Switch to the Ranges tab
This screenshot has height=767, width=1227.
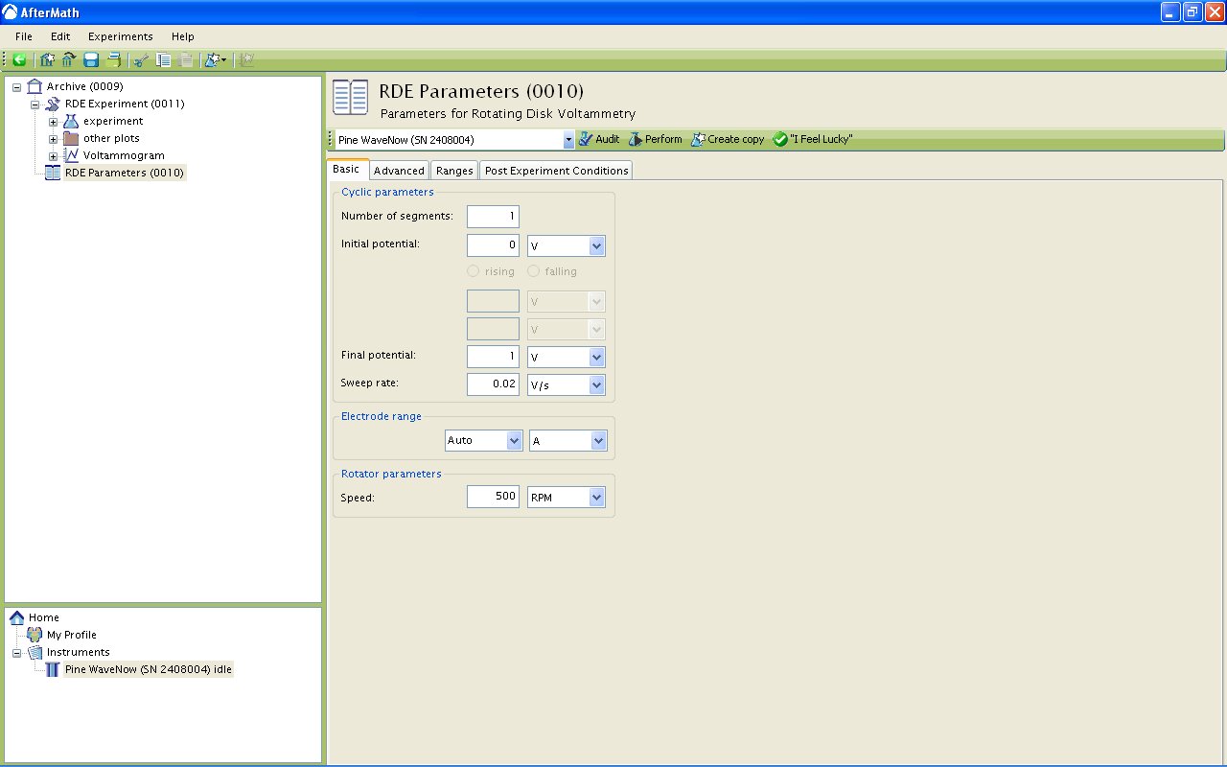click(454, 171)
